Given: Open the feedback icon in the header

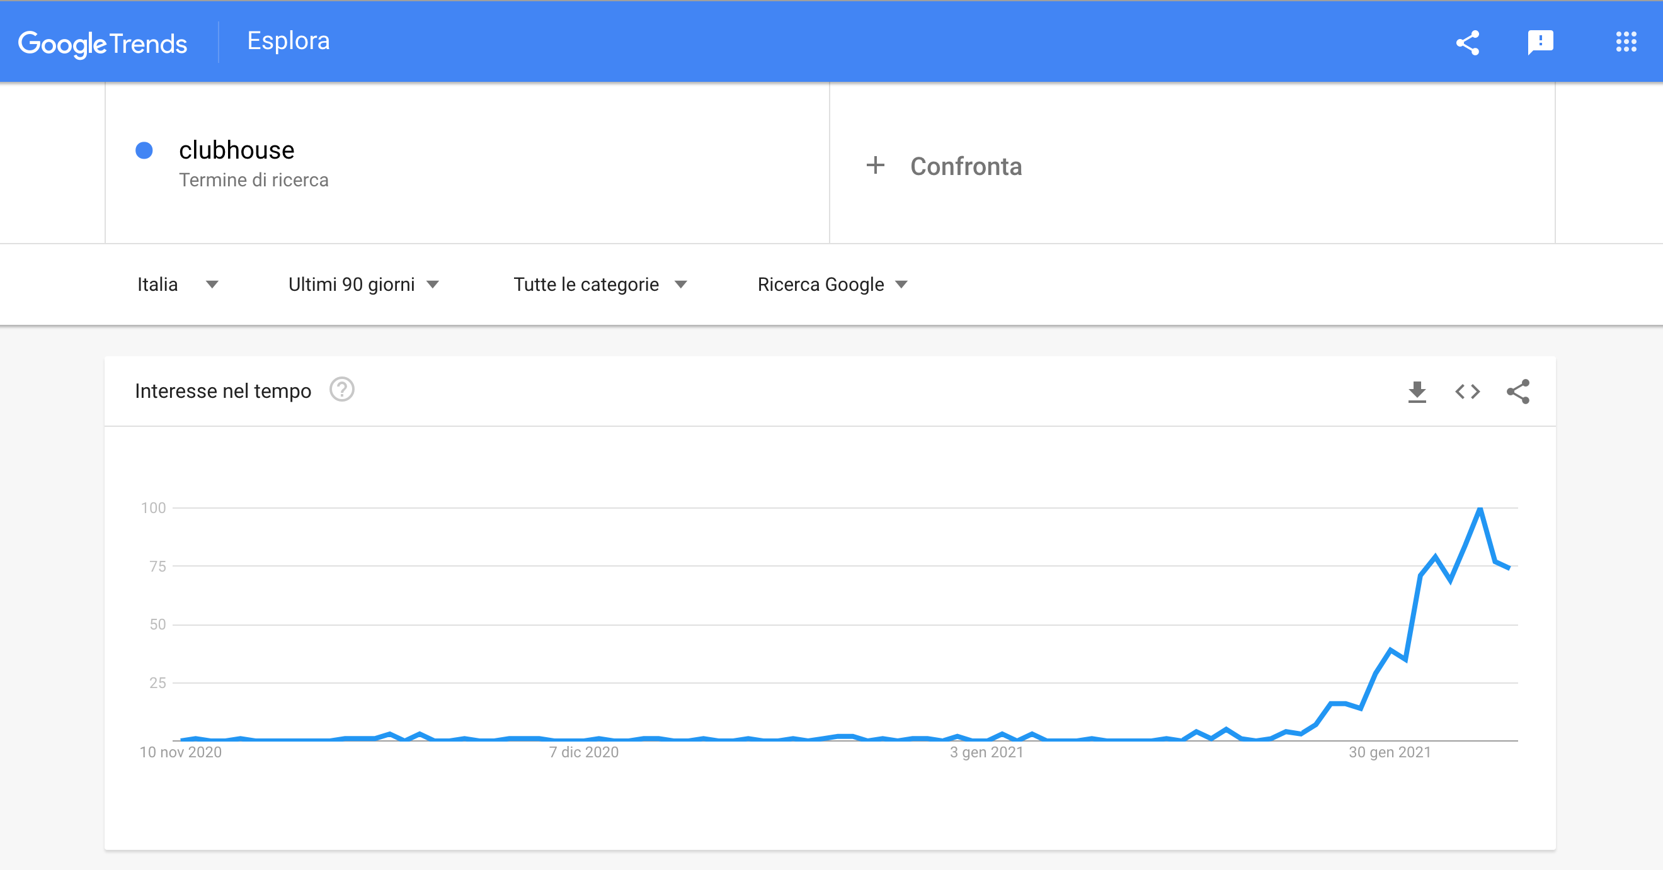Looking at the screenshot, I should coord(1541,43).
